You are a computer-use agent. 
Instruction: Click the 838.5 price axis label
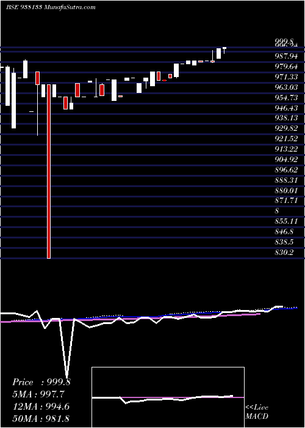tap(284, 242)
